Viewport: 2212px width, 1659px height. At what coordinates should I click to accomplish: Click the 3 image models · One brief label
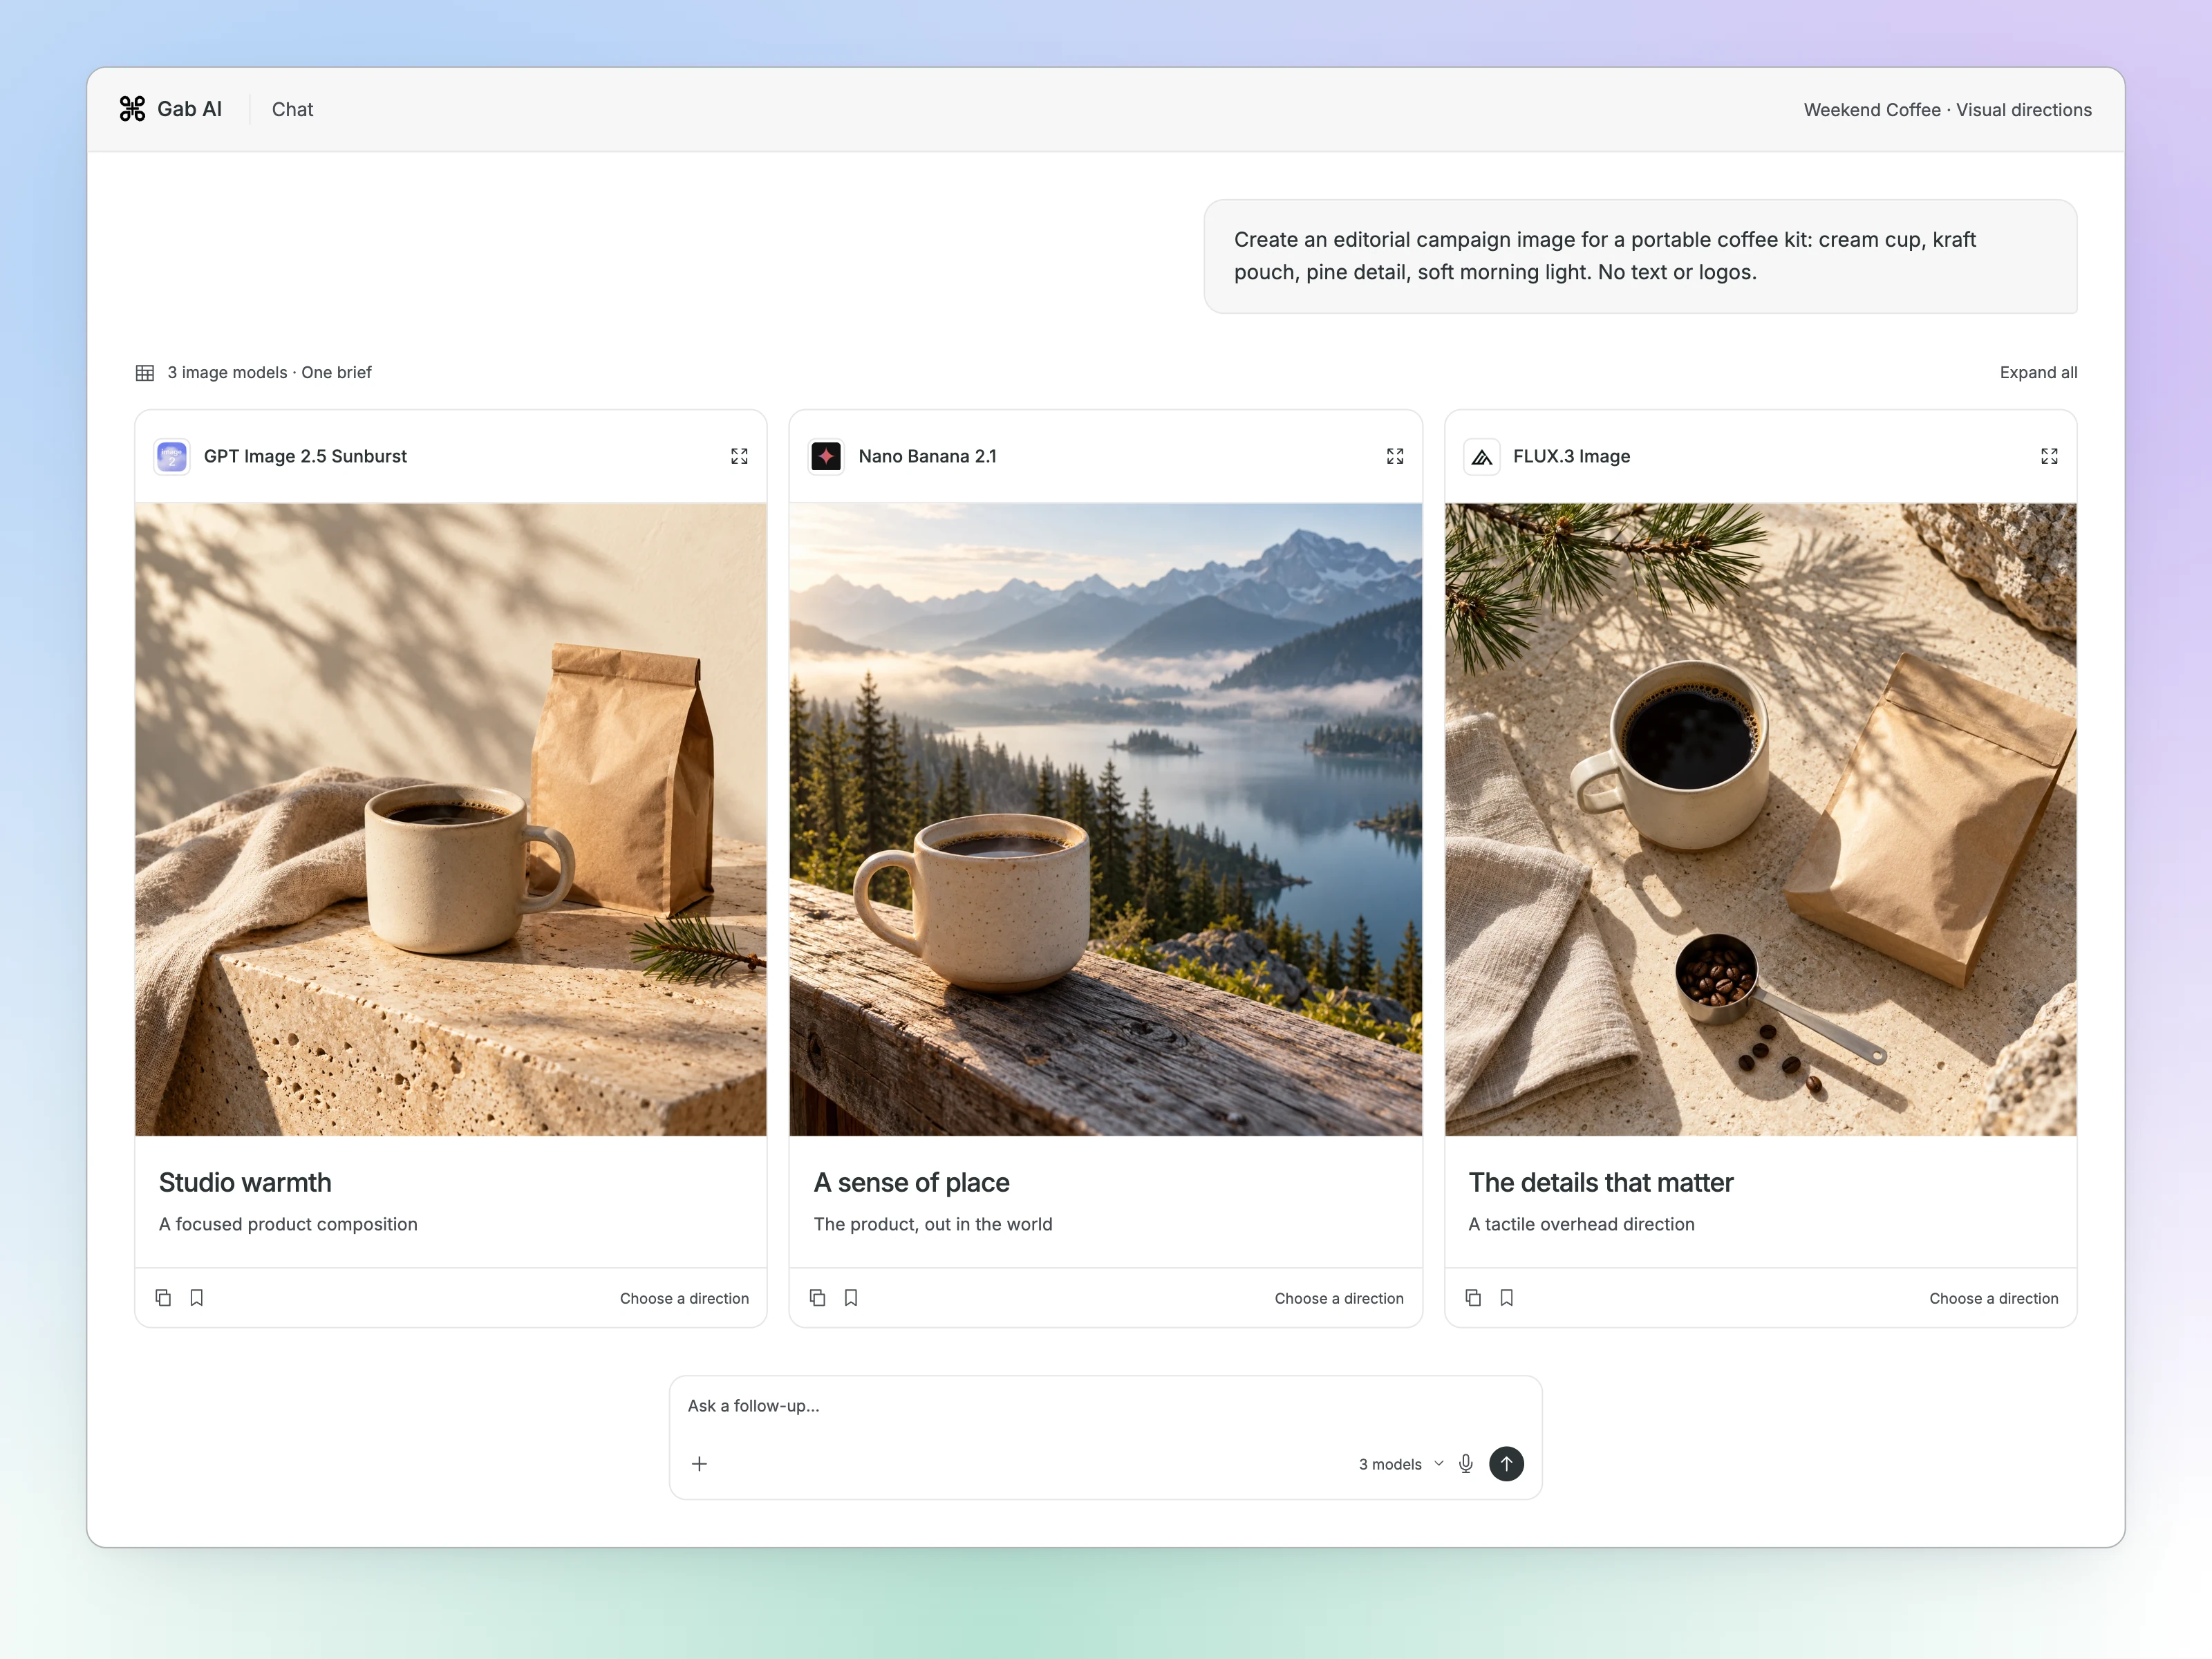coord(269,372)
